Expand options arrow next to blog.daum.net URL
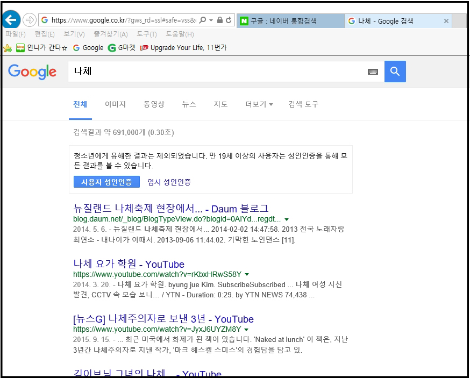 tap(287, 219)
